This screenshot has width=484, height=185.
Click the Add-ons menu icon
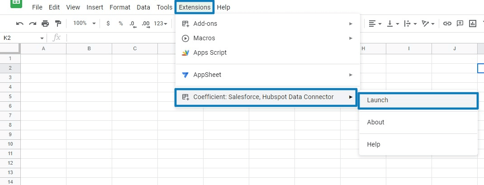[185, 24]
